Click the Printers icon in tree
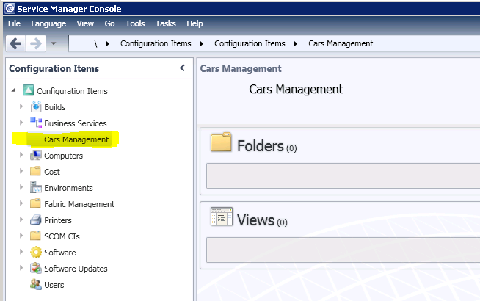Image resolution: width=480 pixels, height=301 pixels. pyautogui.click(x=35, y=220)
